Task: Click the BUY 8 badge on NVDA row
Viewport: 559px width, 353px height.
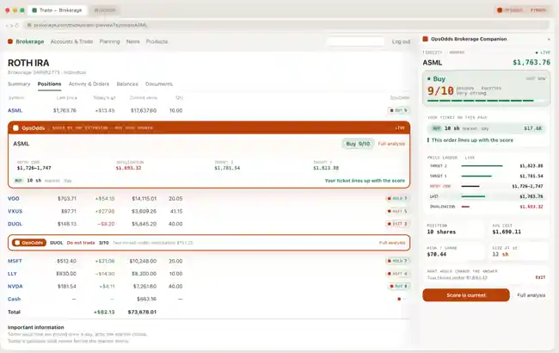Action: (x=398, y=286)
